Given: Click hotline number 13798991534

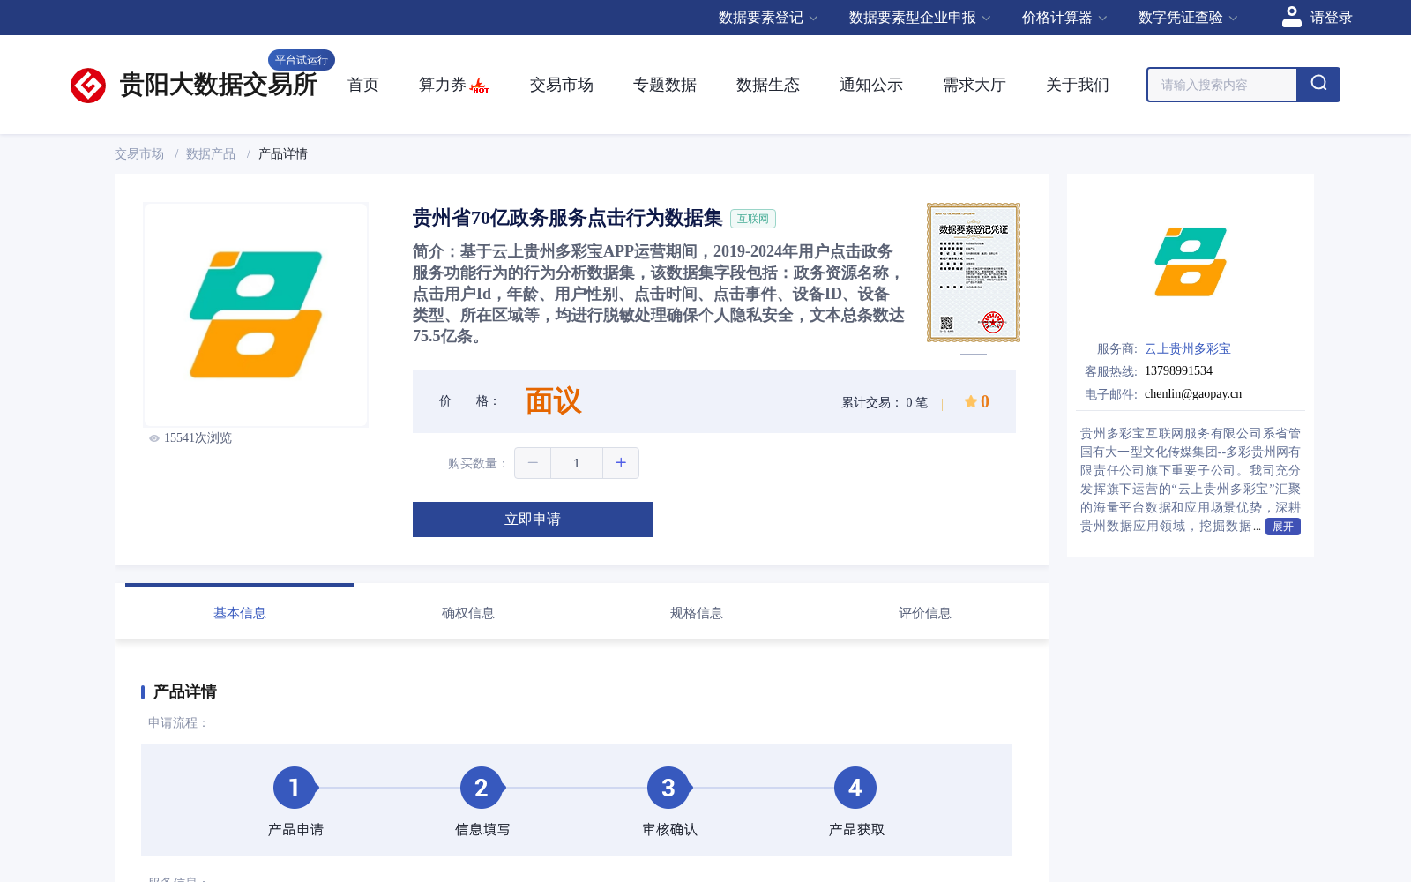Looking at the screenshot, I should pos(1178,371).
